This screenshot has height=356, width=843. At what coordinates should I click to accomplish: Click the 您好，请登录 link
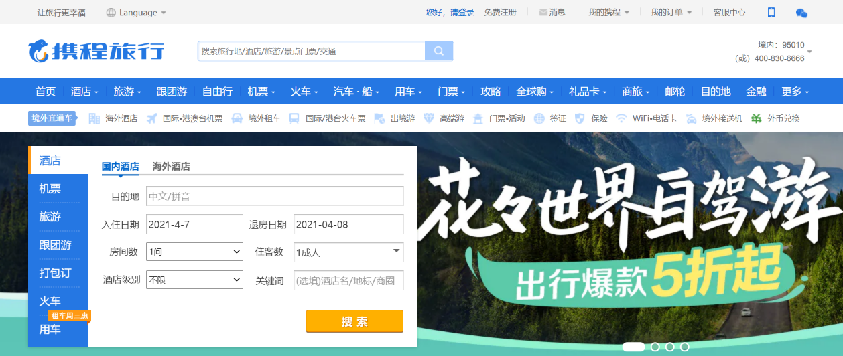[x=450, y=12]
